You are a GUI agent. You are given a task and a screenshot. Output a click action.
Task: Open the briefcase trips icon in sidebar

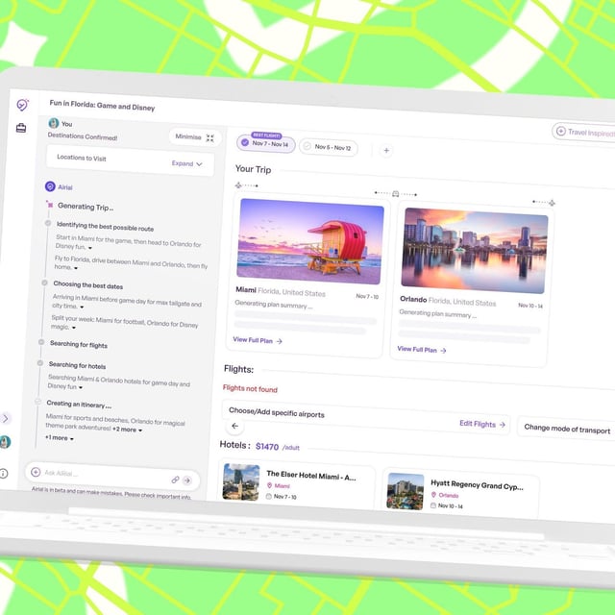[21, 128]
